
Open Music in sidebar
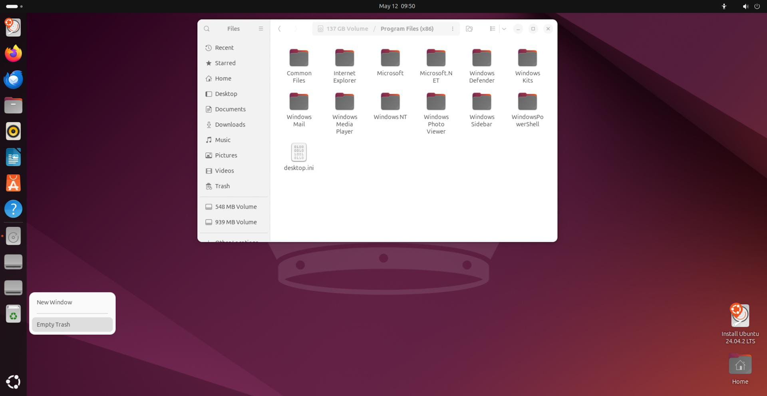[x=234, y=140]
